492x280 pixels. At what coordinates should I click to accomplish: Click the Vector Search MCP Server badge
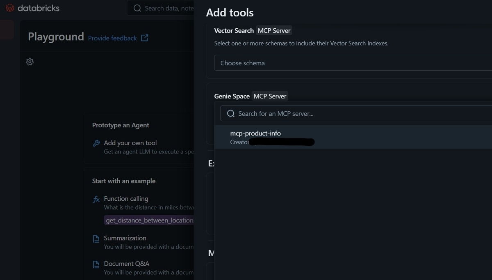pos(274,30)
